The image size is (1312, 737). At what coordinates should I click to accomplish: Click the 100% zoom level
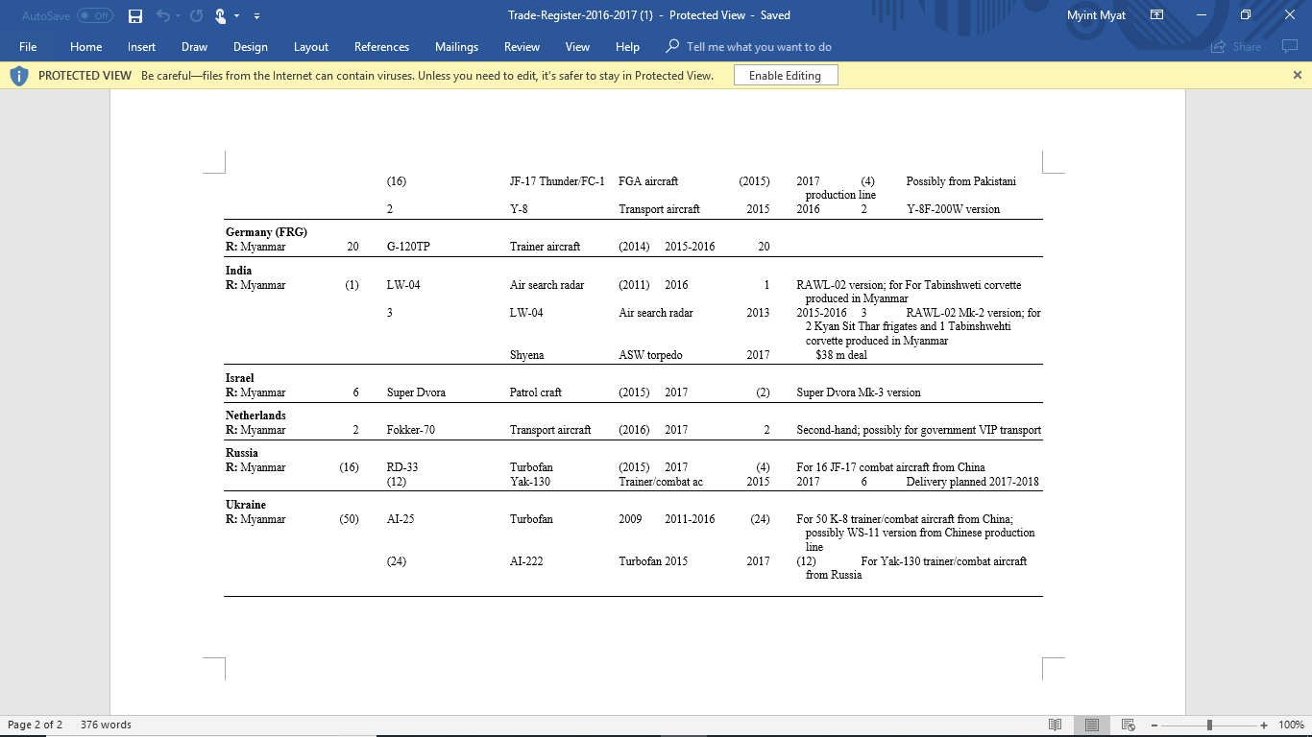click(x=1291, y=725)
